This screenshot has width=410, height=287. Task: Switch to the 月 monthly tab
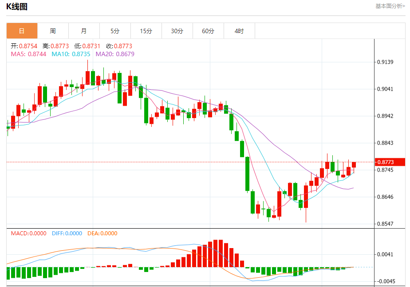84,31
